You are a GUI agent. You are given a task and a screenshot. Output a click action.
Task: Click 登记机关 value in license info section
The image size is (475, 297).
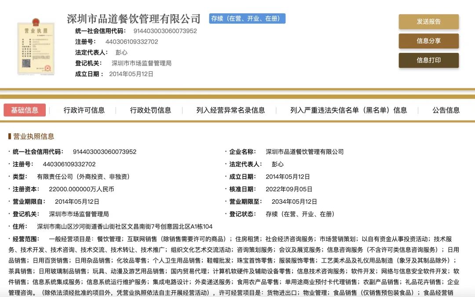pos(79,214)
